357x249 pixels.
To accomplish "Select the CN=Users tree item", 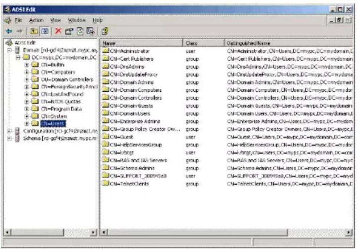I will click(x=53, y=124).
